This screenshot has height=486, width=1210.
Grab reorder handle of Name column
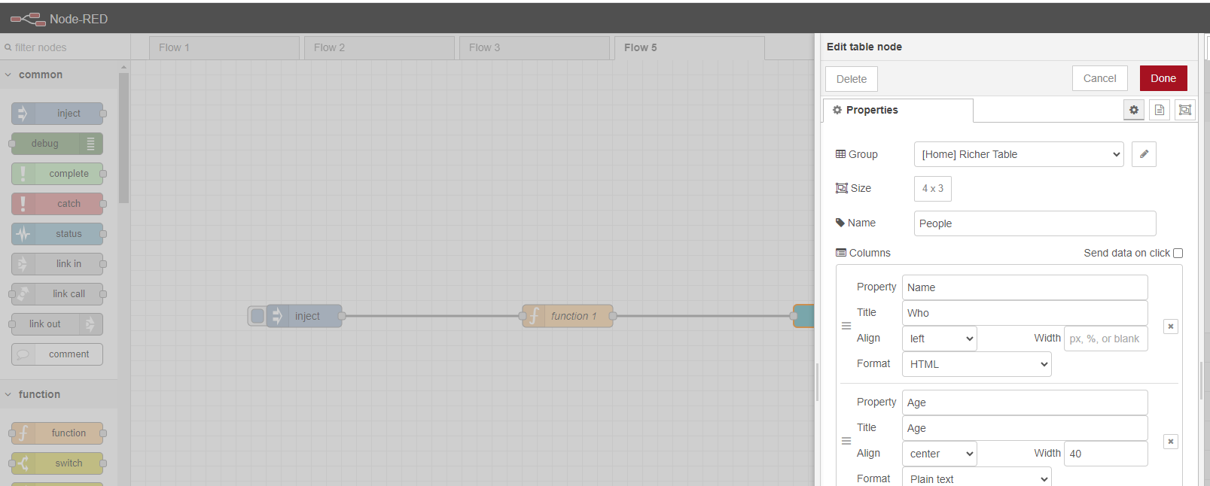[x=846, y=326]
